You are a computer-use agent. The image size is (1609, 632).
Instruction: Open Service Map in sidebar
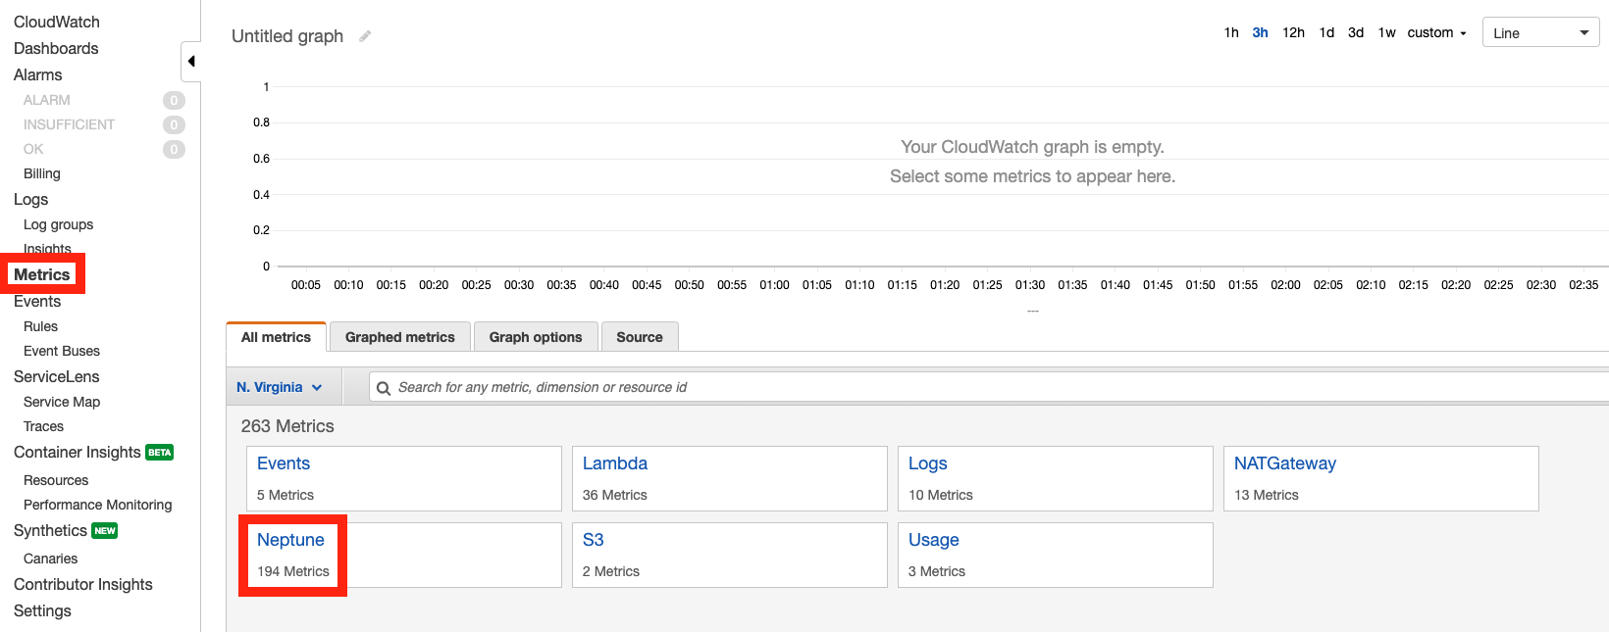pyautogui.click(x=62, y=402)
